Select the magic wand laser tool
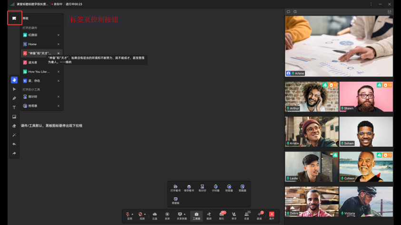This screenshot has height=225, width=401. (x=14, y=135)
